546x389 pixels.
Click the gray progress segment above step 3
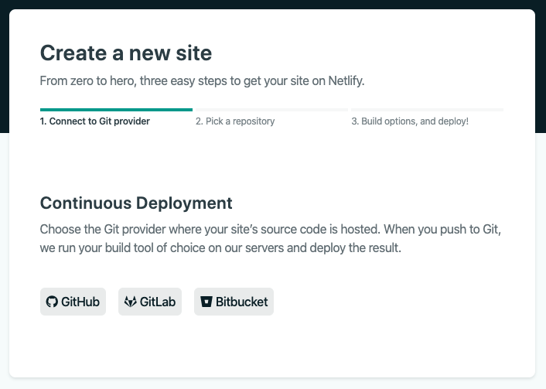pyautogui.click(x=427, y=110)
